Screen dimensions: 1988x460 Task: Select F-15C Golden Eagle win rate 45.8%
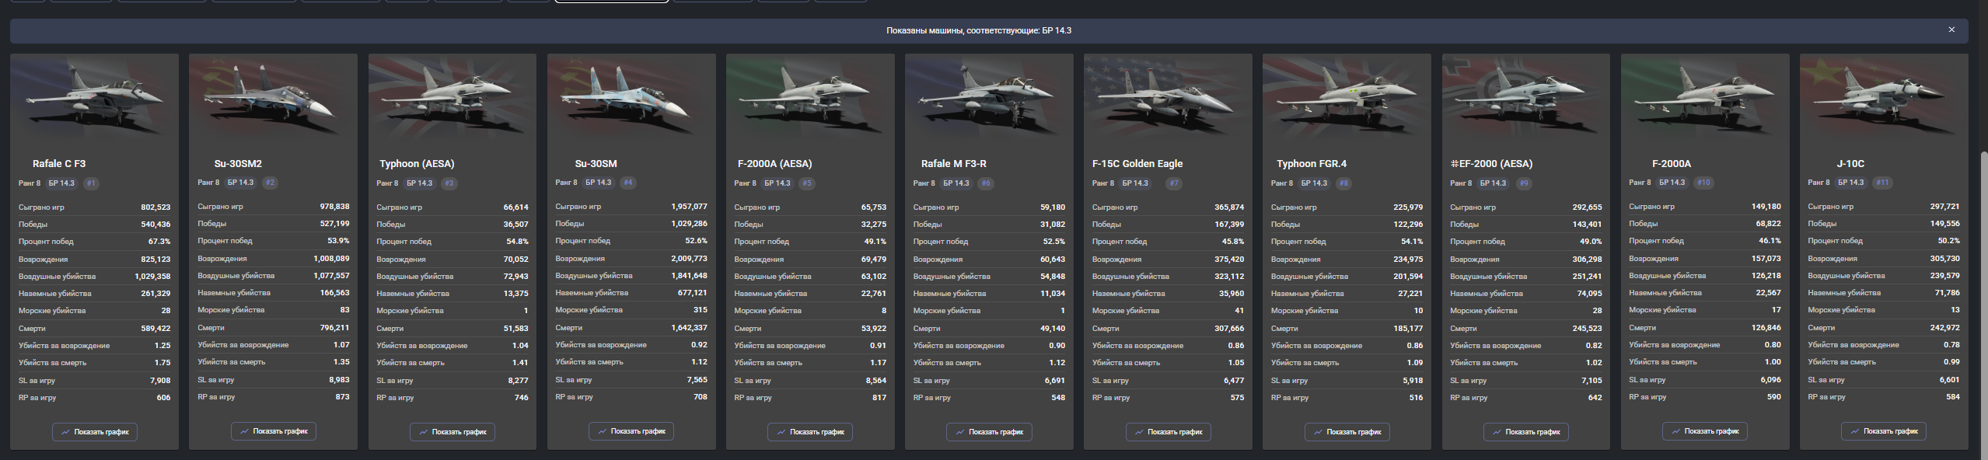[x=1233, y=242]
